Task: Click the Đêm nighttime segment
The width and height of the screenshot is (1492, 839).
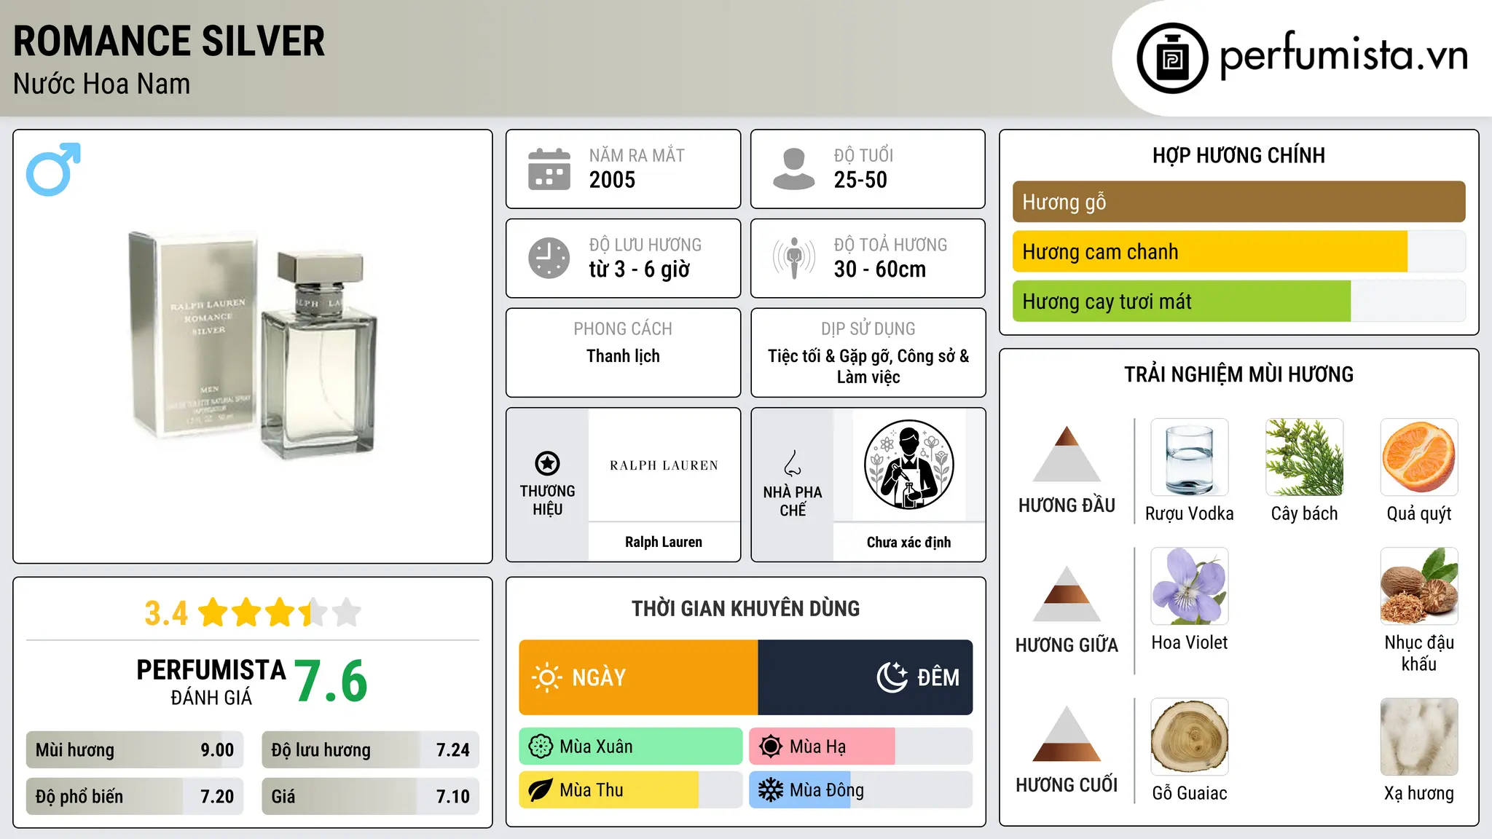Action: click(x=865, y=677)
